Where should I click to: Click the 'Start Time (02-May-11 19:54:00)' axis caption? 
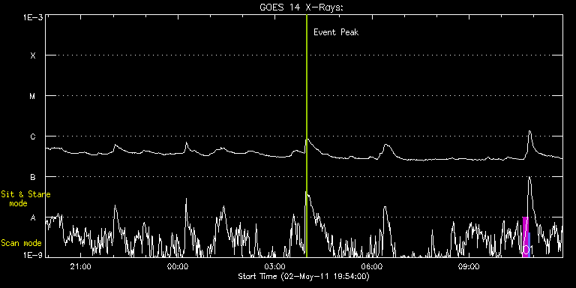[x=304, y=276]
